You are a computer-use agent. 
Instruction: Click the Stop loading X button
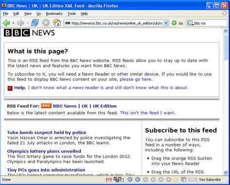click(46, 23)
